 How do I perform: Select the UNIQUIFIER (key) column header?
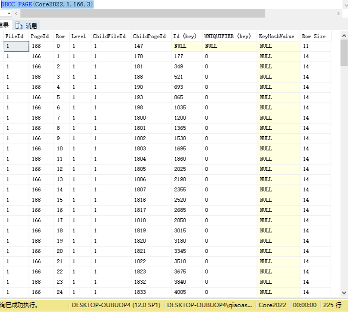tap(230, 36)
